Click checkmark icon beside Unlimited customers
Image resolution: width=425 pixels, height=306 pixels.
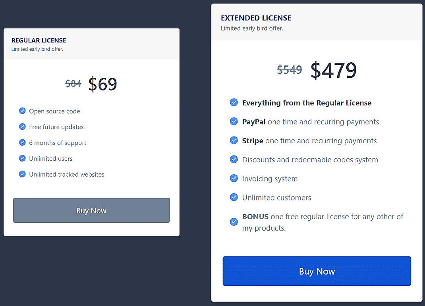[234, 197]
